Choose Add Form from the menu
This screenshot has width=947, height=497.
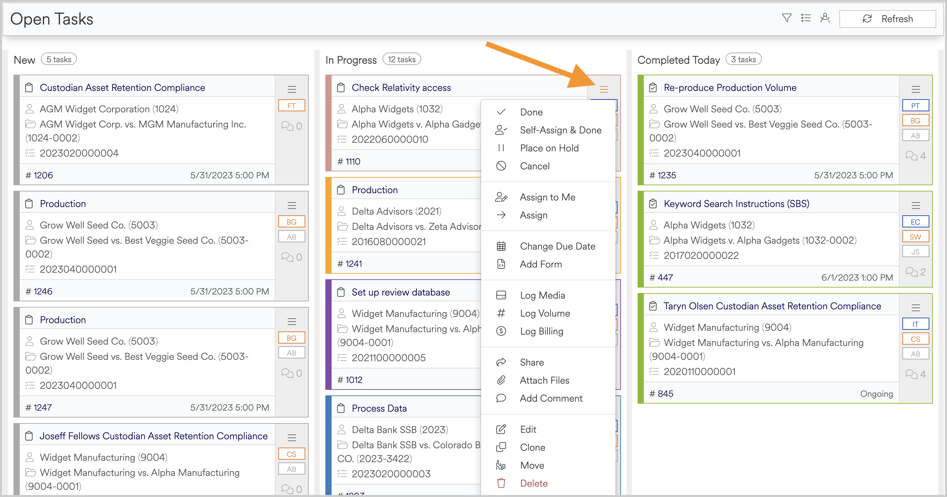tap(548, 264)
